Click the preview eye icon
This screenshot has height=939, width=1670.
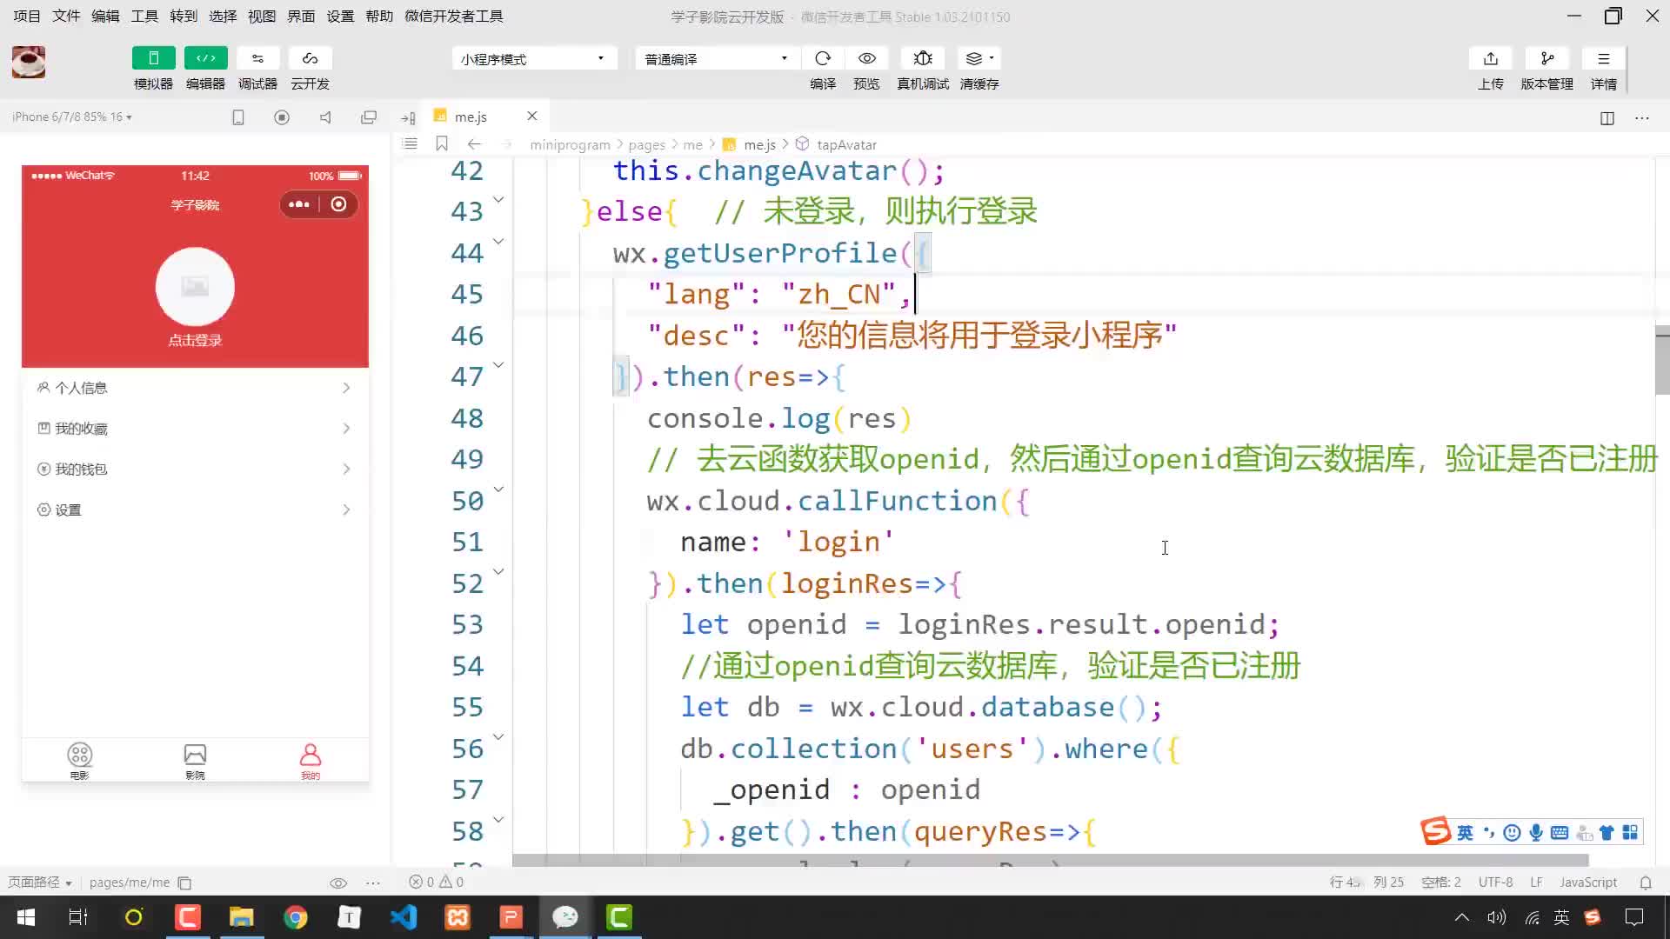point(866,58)
